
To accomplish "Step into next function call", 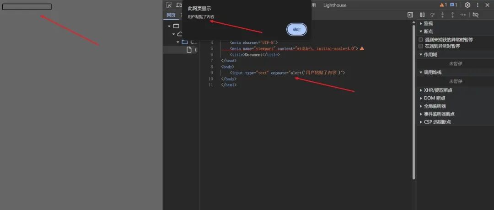I will (x=443, y=15).
